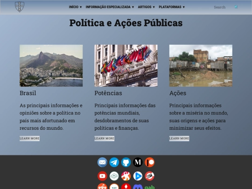Open the BitChute 'BIT' icon
The height and width of the screenshot is (189, 252).
tap(149, 176)
